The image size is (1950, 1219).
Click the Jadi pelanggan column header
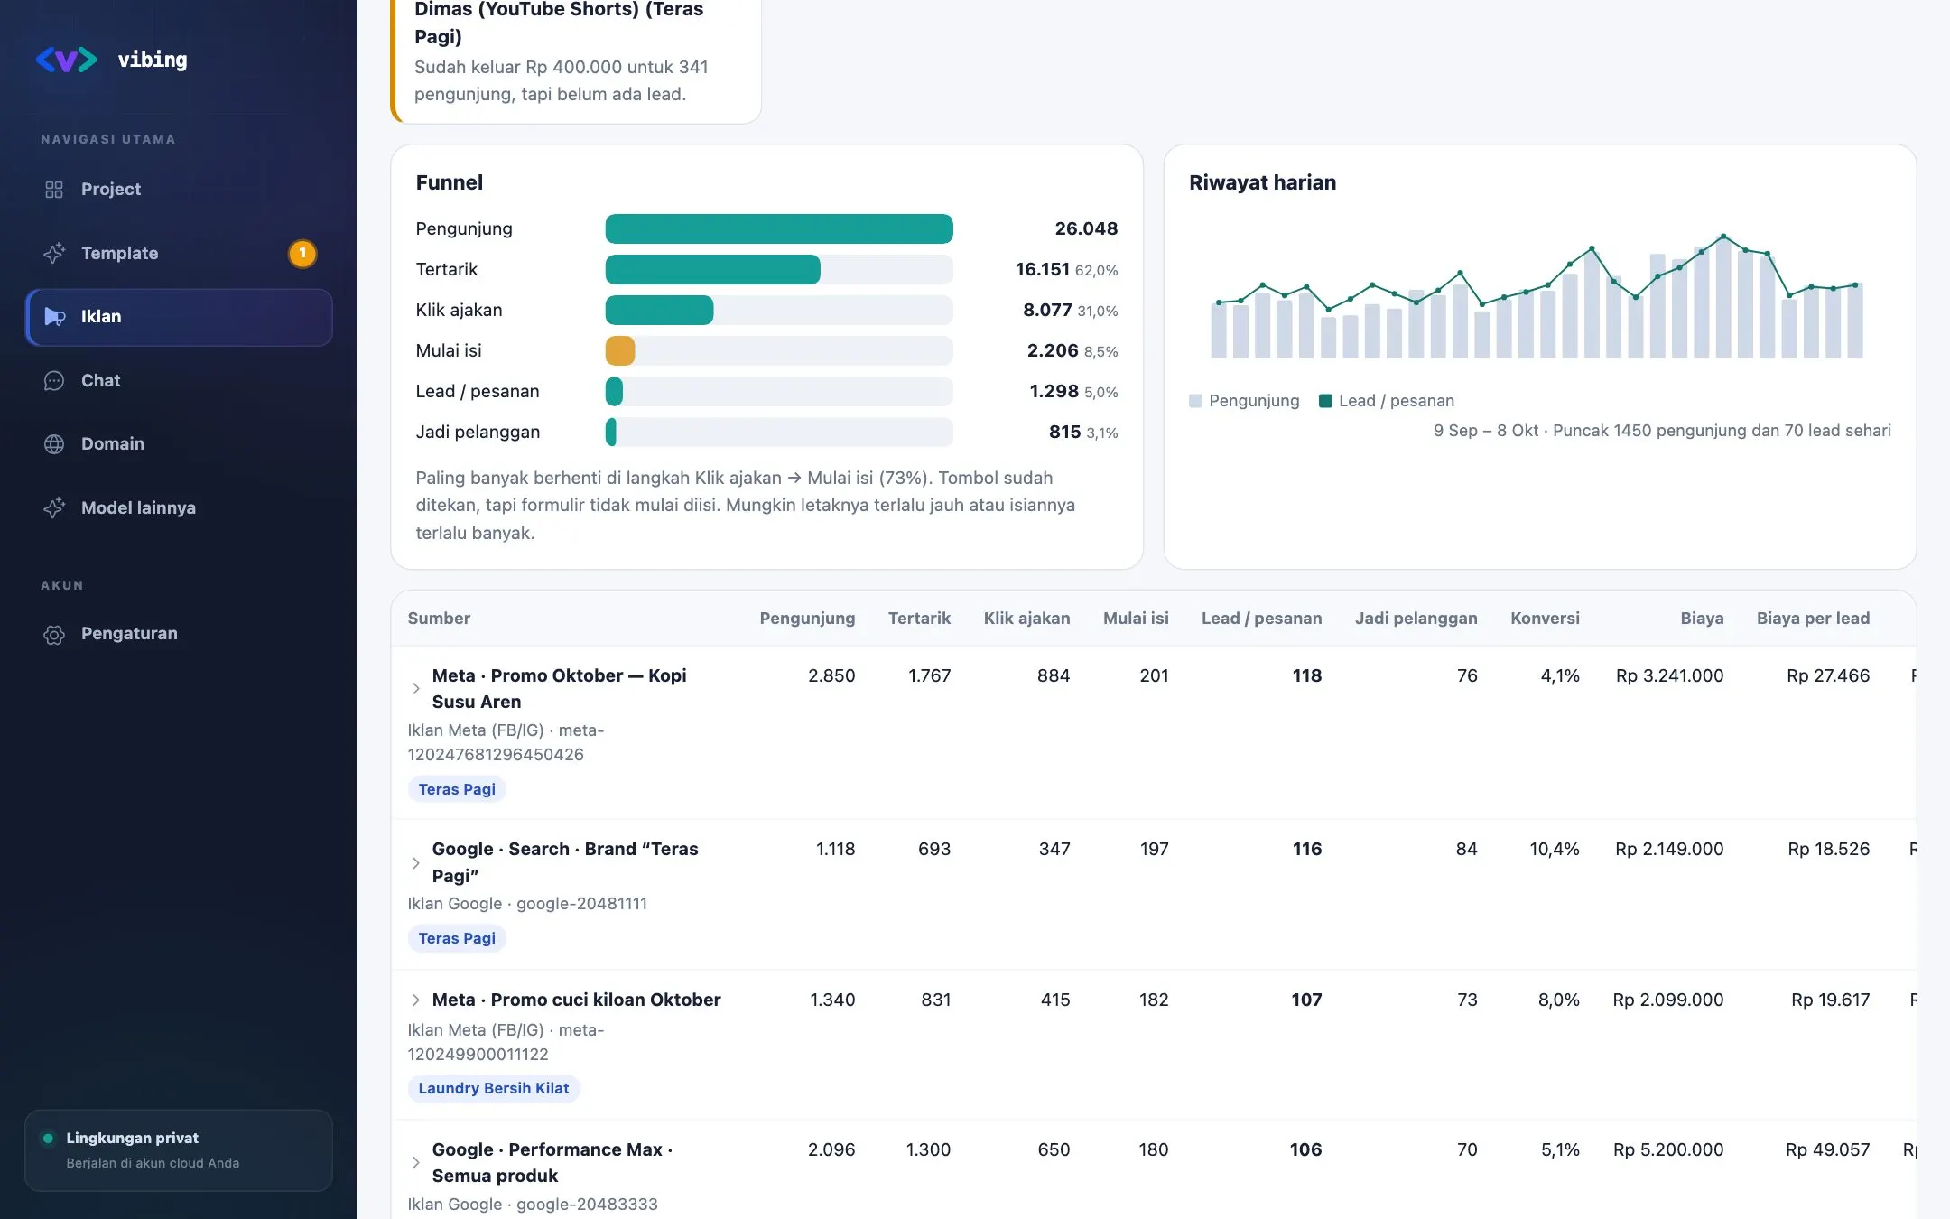[x=1416, y=619]
